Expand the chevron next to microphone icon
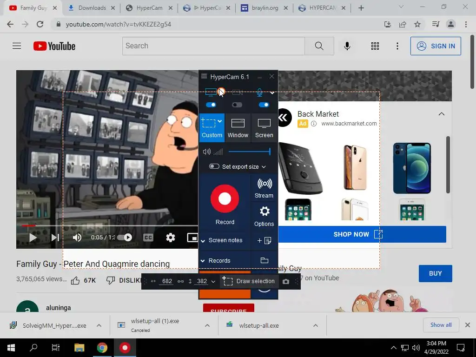 pos(272,93)
